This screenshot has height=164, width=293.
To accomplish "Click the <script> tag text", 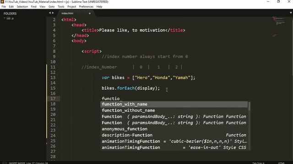I will pyautogui.click(x=92, y=51).
